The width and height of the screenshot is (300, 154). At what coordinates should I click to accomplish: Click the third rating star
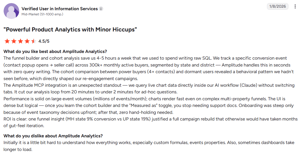pos(20,41)
